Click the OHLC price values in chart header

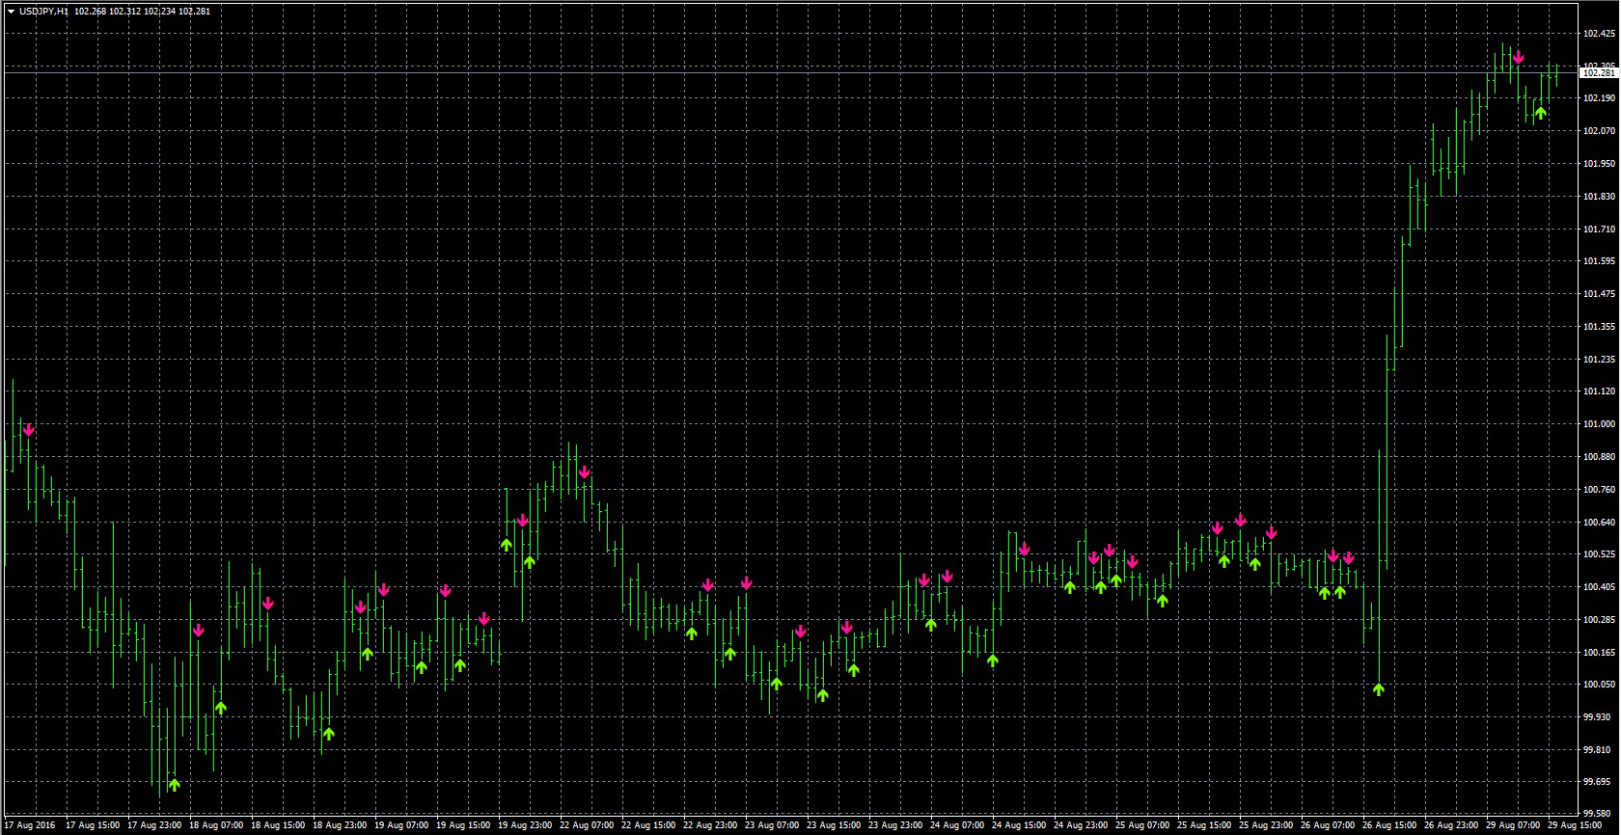pos(142,12)
